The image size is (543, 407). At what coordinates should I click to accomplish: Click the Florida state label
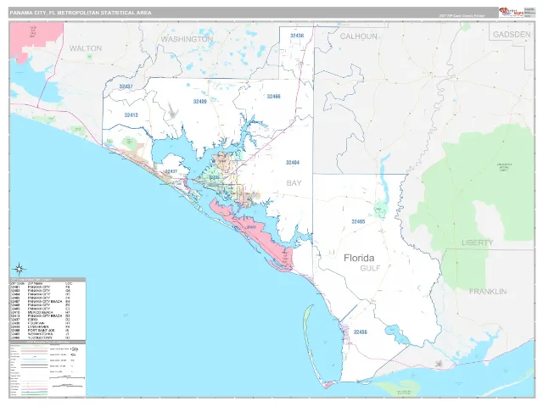click(359, 258)
